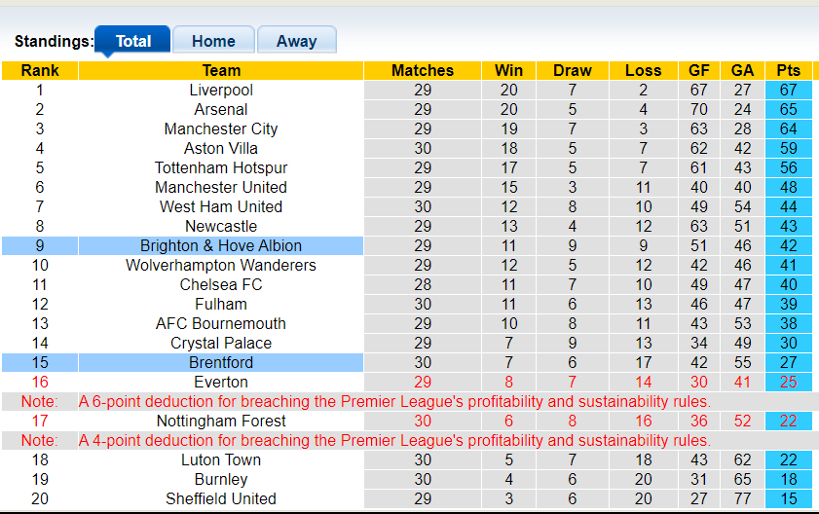Click on Aston Villa team link
Screen dimensions: 819x514
point(221,148)
